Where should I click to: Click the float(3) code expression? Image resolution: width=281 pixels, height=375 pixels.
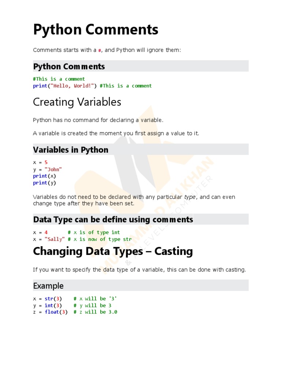[56, 312]
